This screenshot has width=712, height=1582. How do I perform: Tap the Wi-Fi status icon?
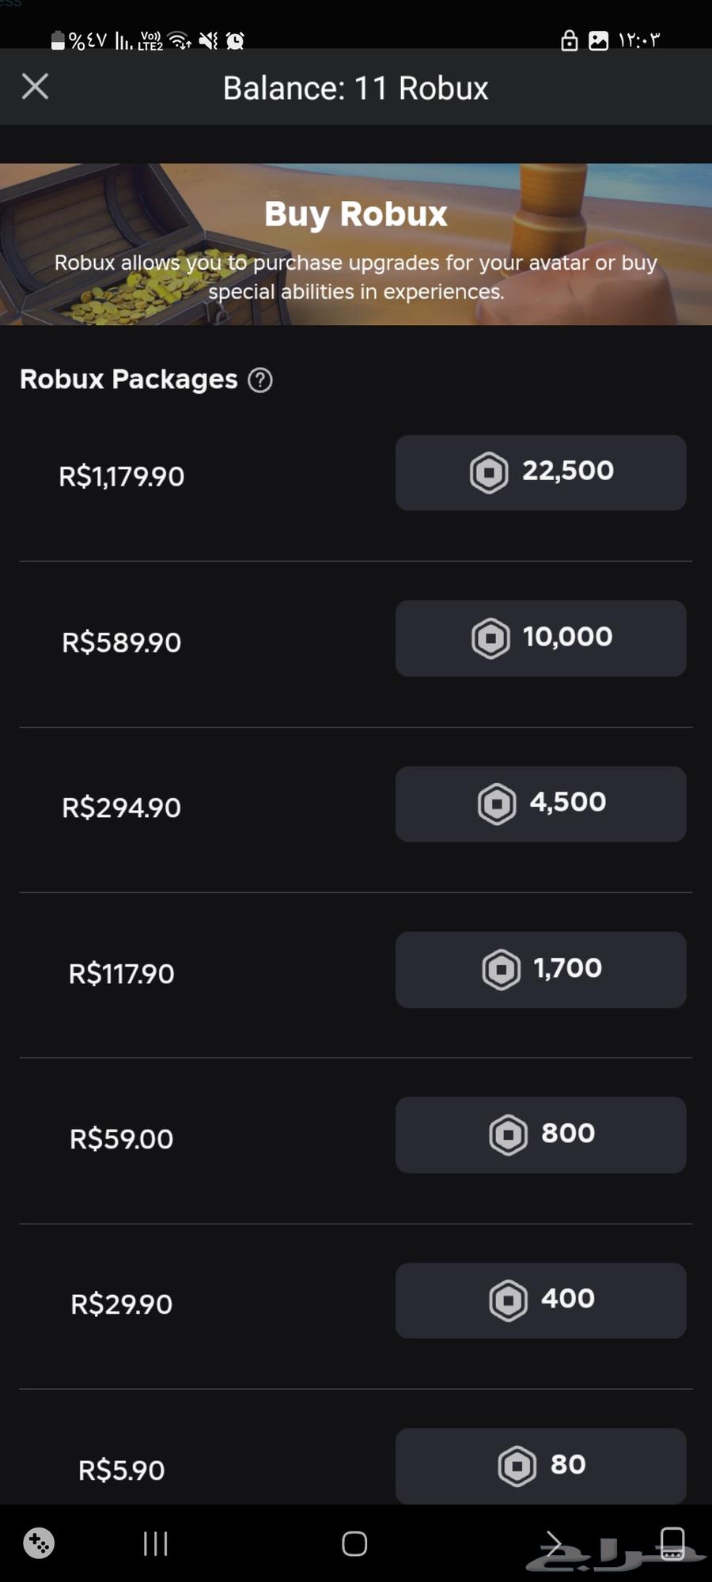pos(180,40)
